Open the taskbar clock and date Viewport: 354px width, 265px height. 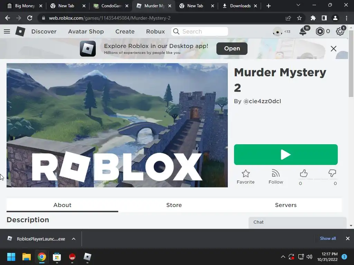tap(327, 257)
